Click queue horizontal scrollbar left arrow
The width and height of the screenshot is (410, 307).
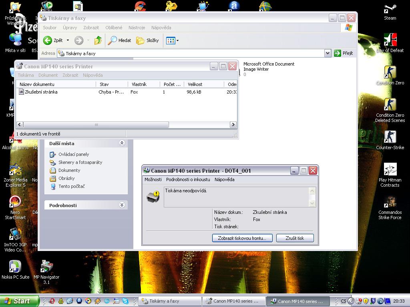tap(20, 125)
